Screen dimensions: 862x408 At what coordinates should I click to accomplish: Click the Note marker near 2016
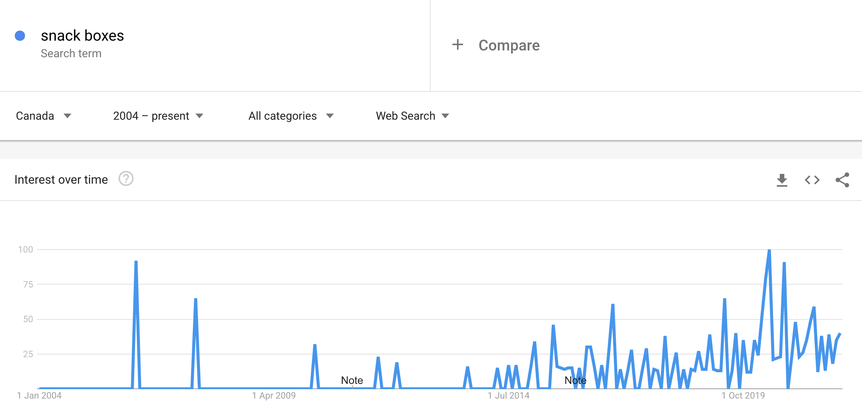pos(575,381)
